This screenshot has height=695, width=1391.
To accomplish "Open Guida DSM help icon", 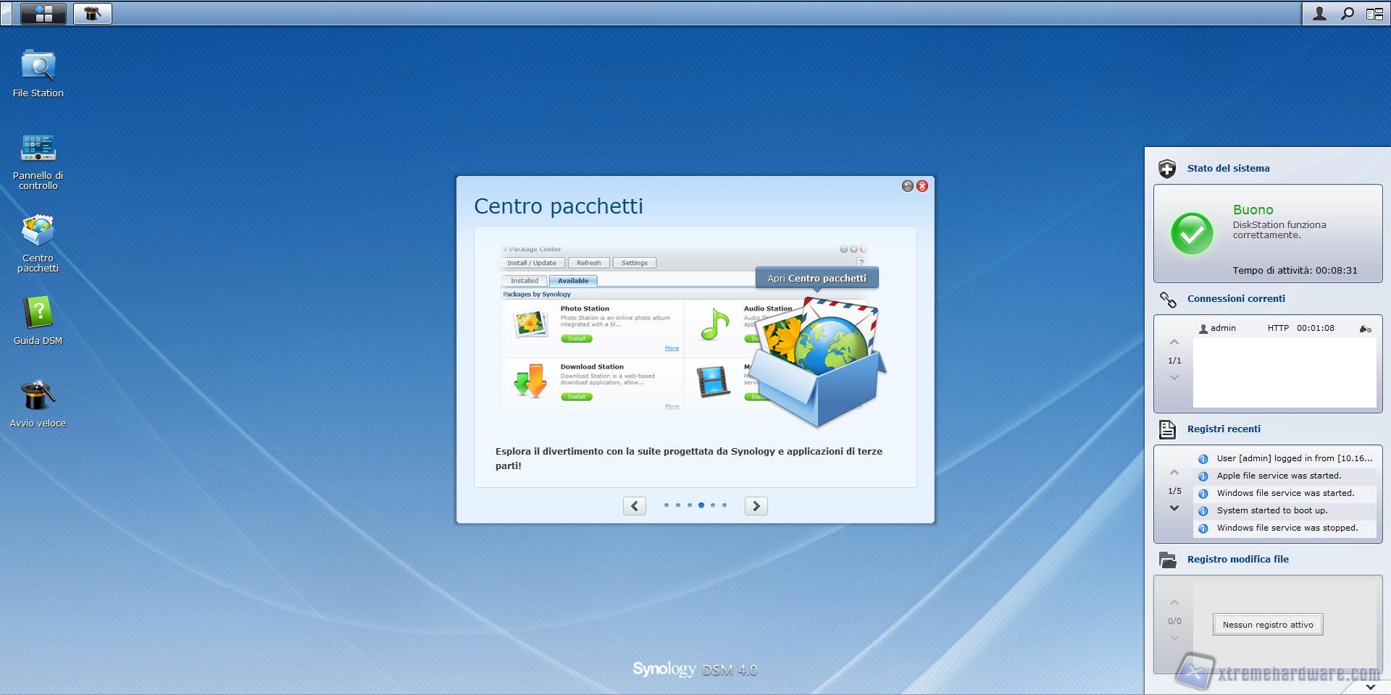I will (x=38, y=314).
